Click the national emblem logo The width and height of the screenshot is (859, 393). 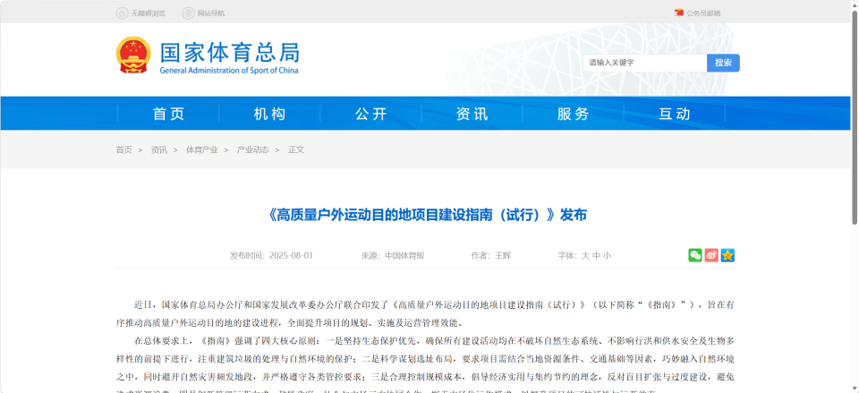click(x=133, y=55)
